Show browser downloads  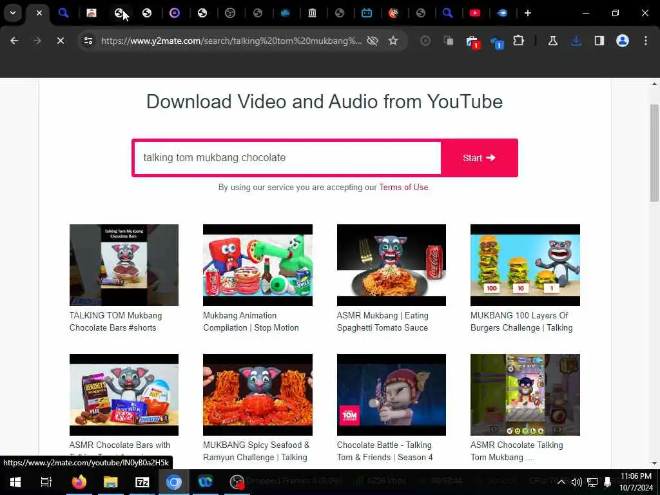click(x=576, y=41)
